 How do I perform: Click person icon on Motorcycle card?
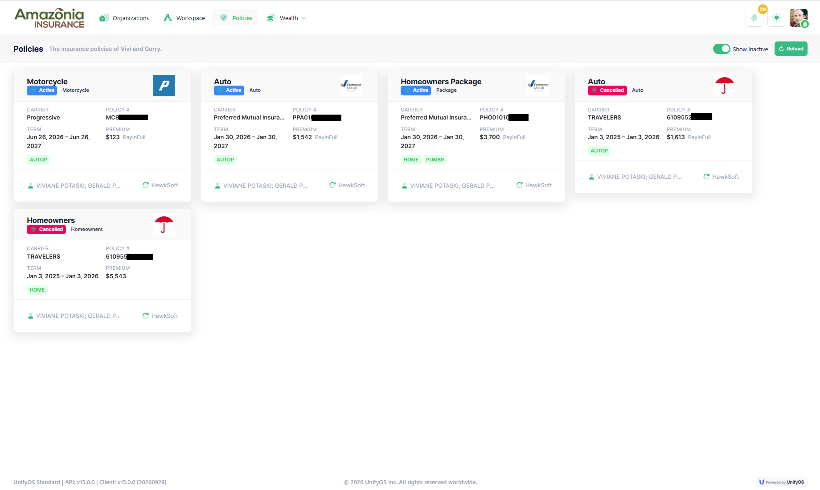click(30, 185)
